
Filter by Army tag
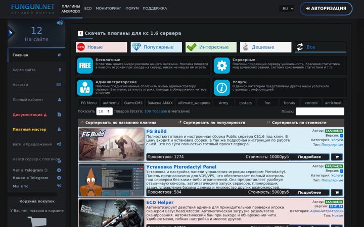point(223,103)
